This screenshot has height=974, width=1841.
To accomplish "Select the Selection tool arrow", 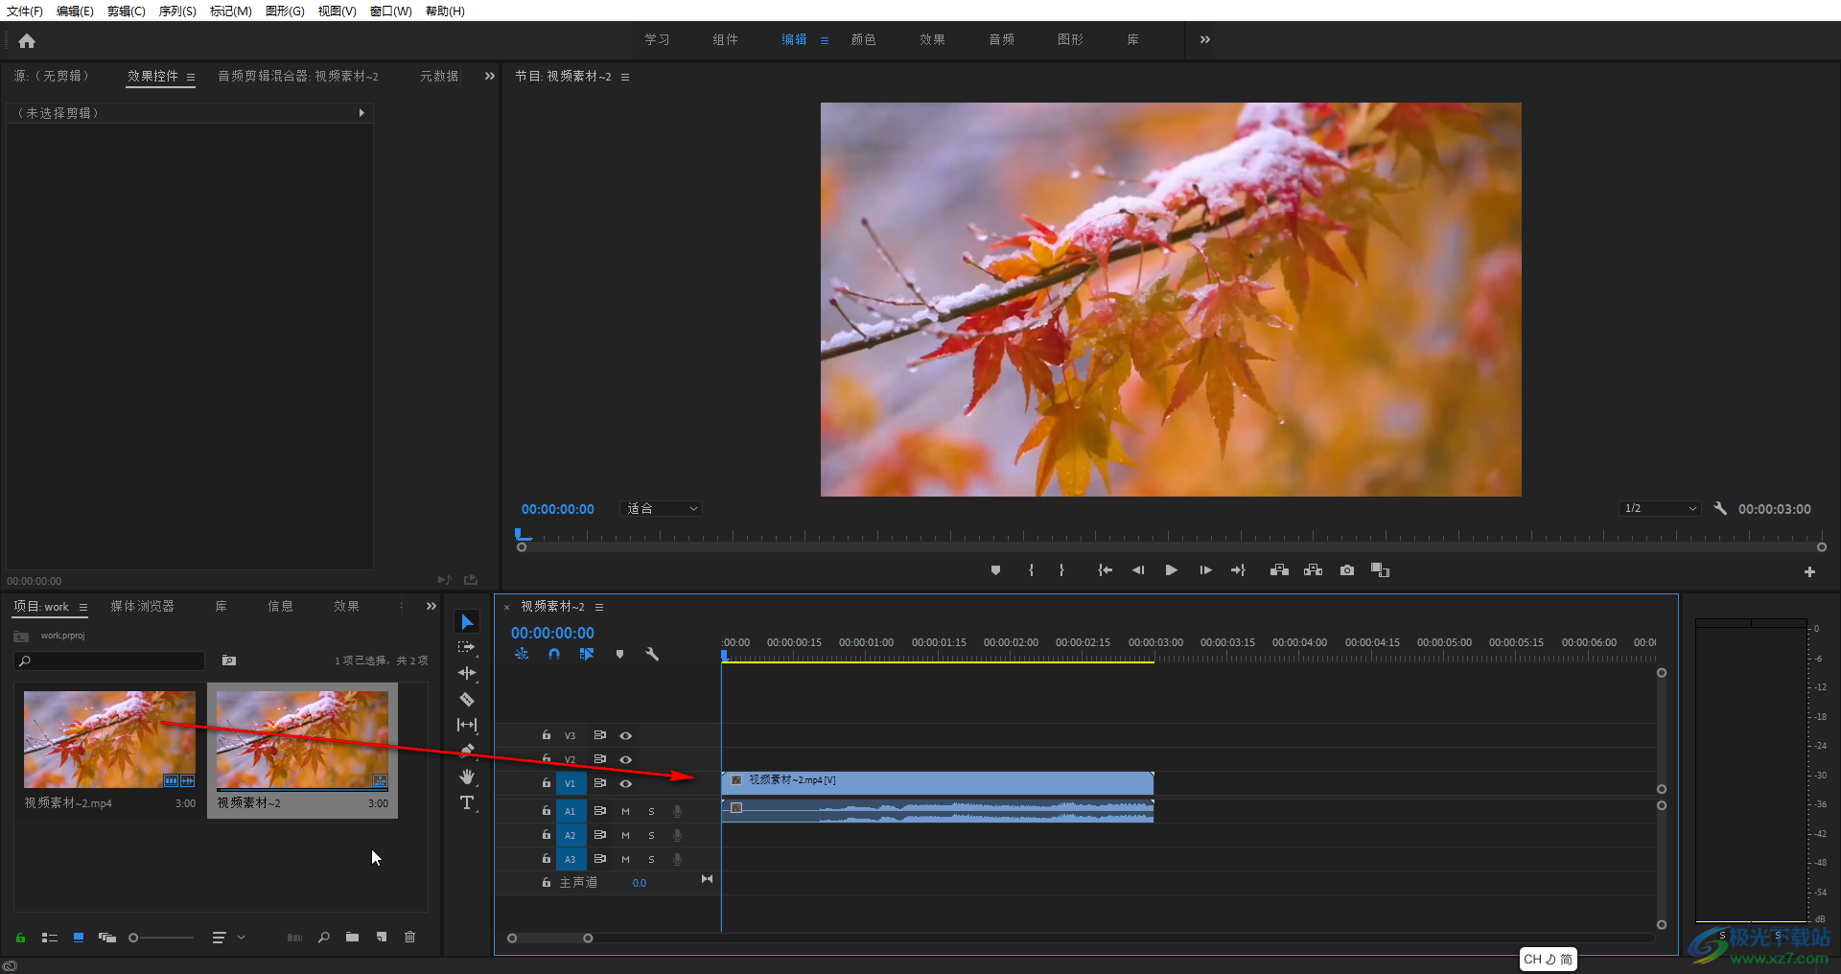I will coord(467,622).
